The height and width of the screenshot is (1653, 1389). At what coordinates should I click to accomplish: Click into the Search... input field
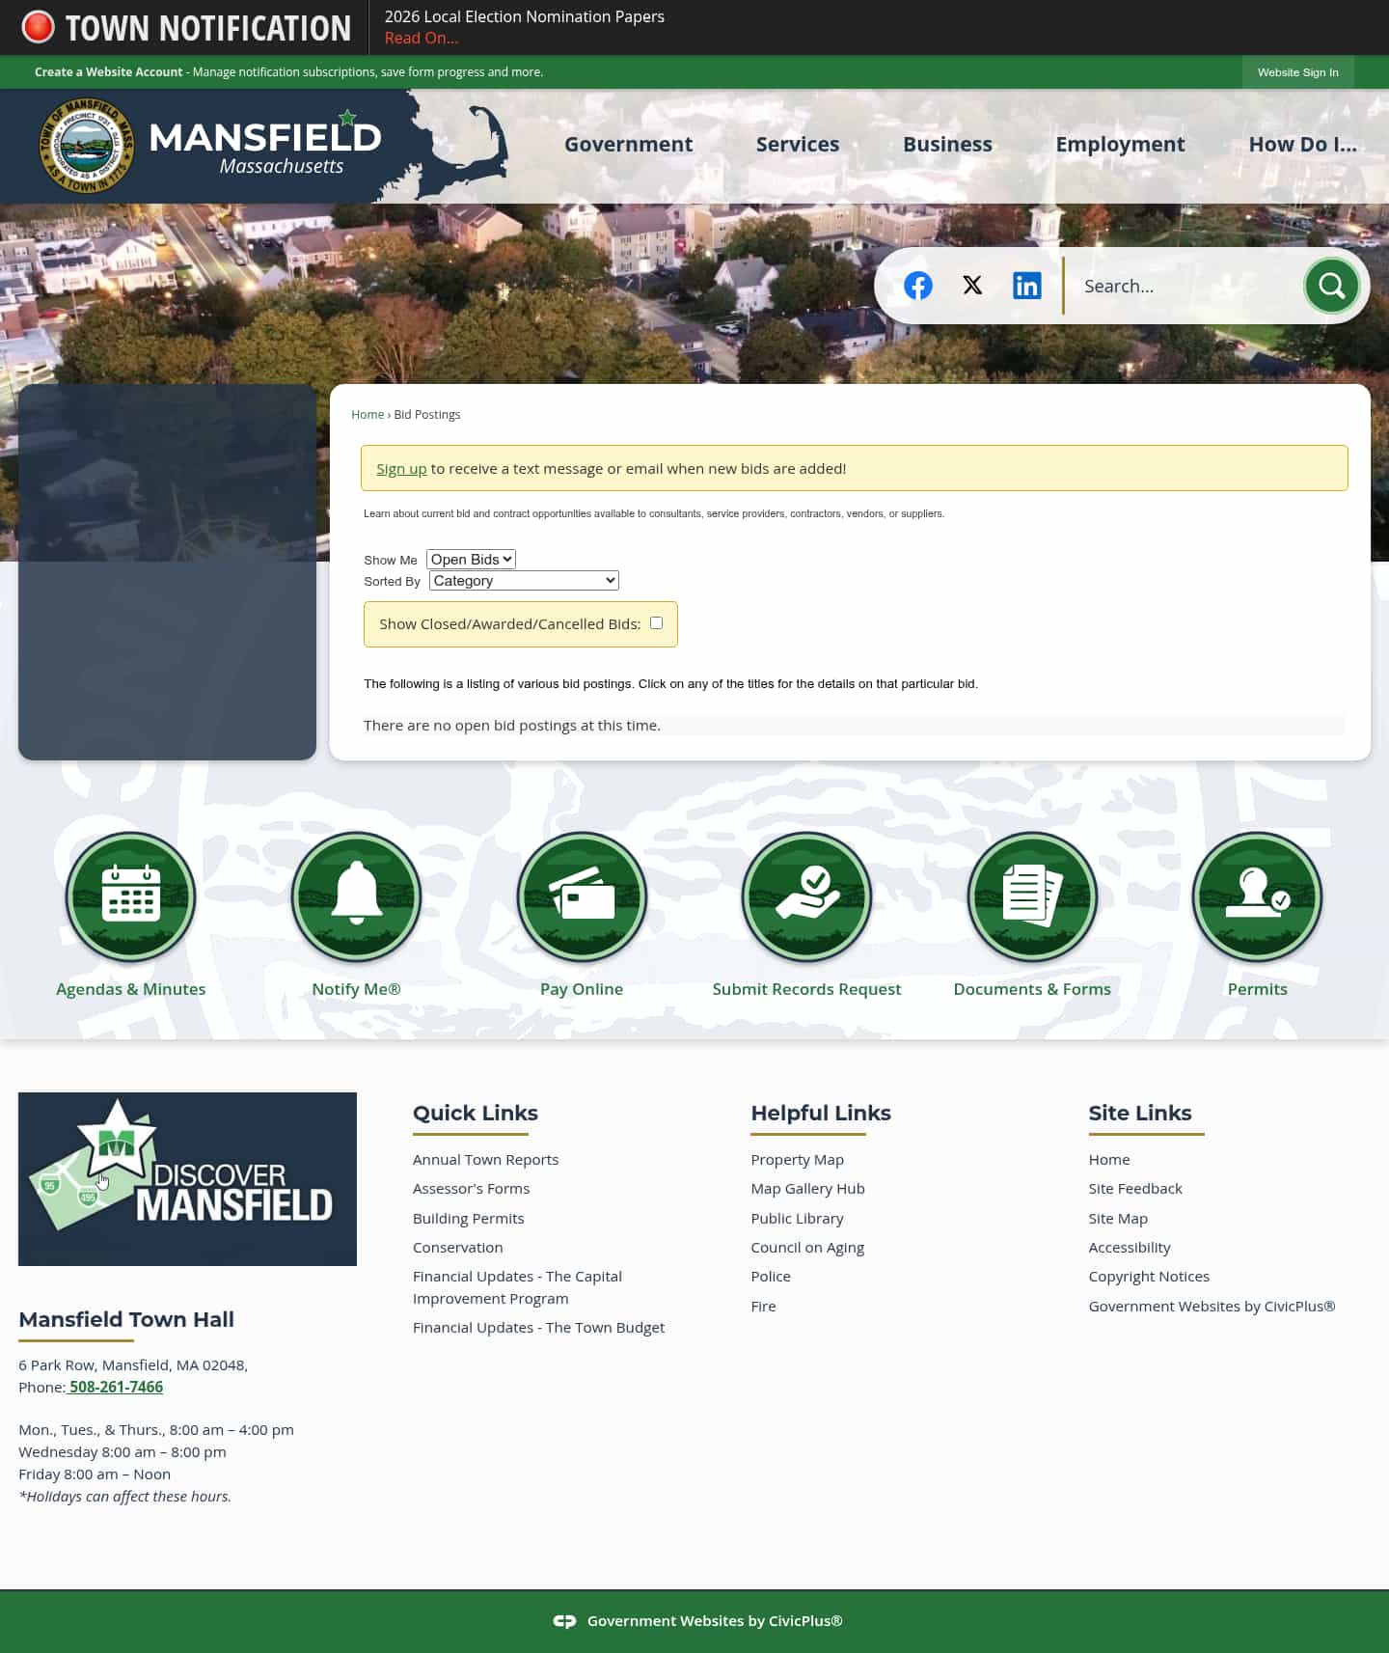coord(1186,286)
